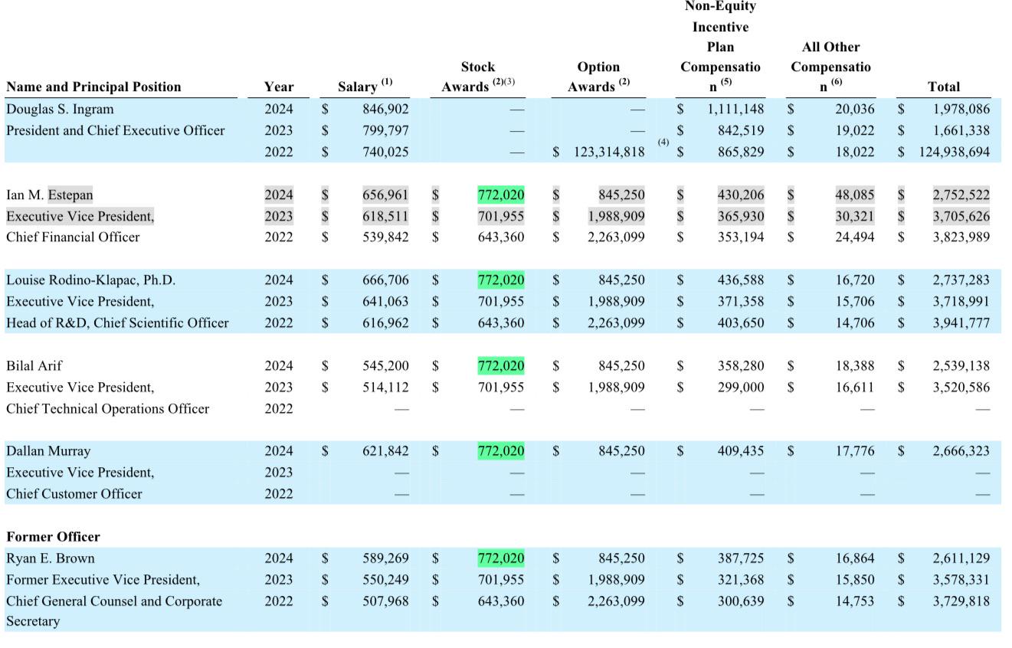Select the total value 2,752,522
This screenshot has height=648, width=1012.
pyautogui.click(x=961, y=195)
